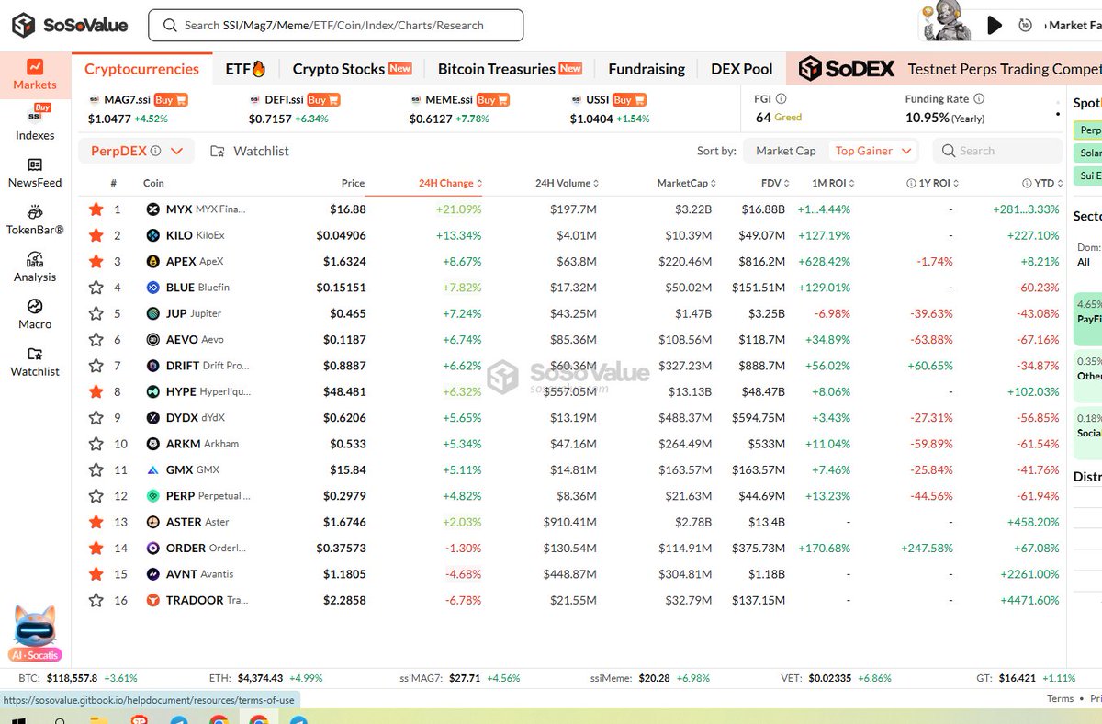Buy the MEME.ssi index

493,100
